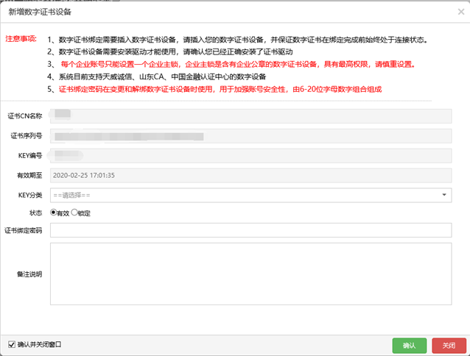
Task: Open the KEY分类 select box
Action: pyautogui.click(x=243, y=195)
